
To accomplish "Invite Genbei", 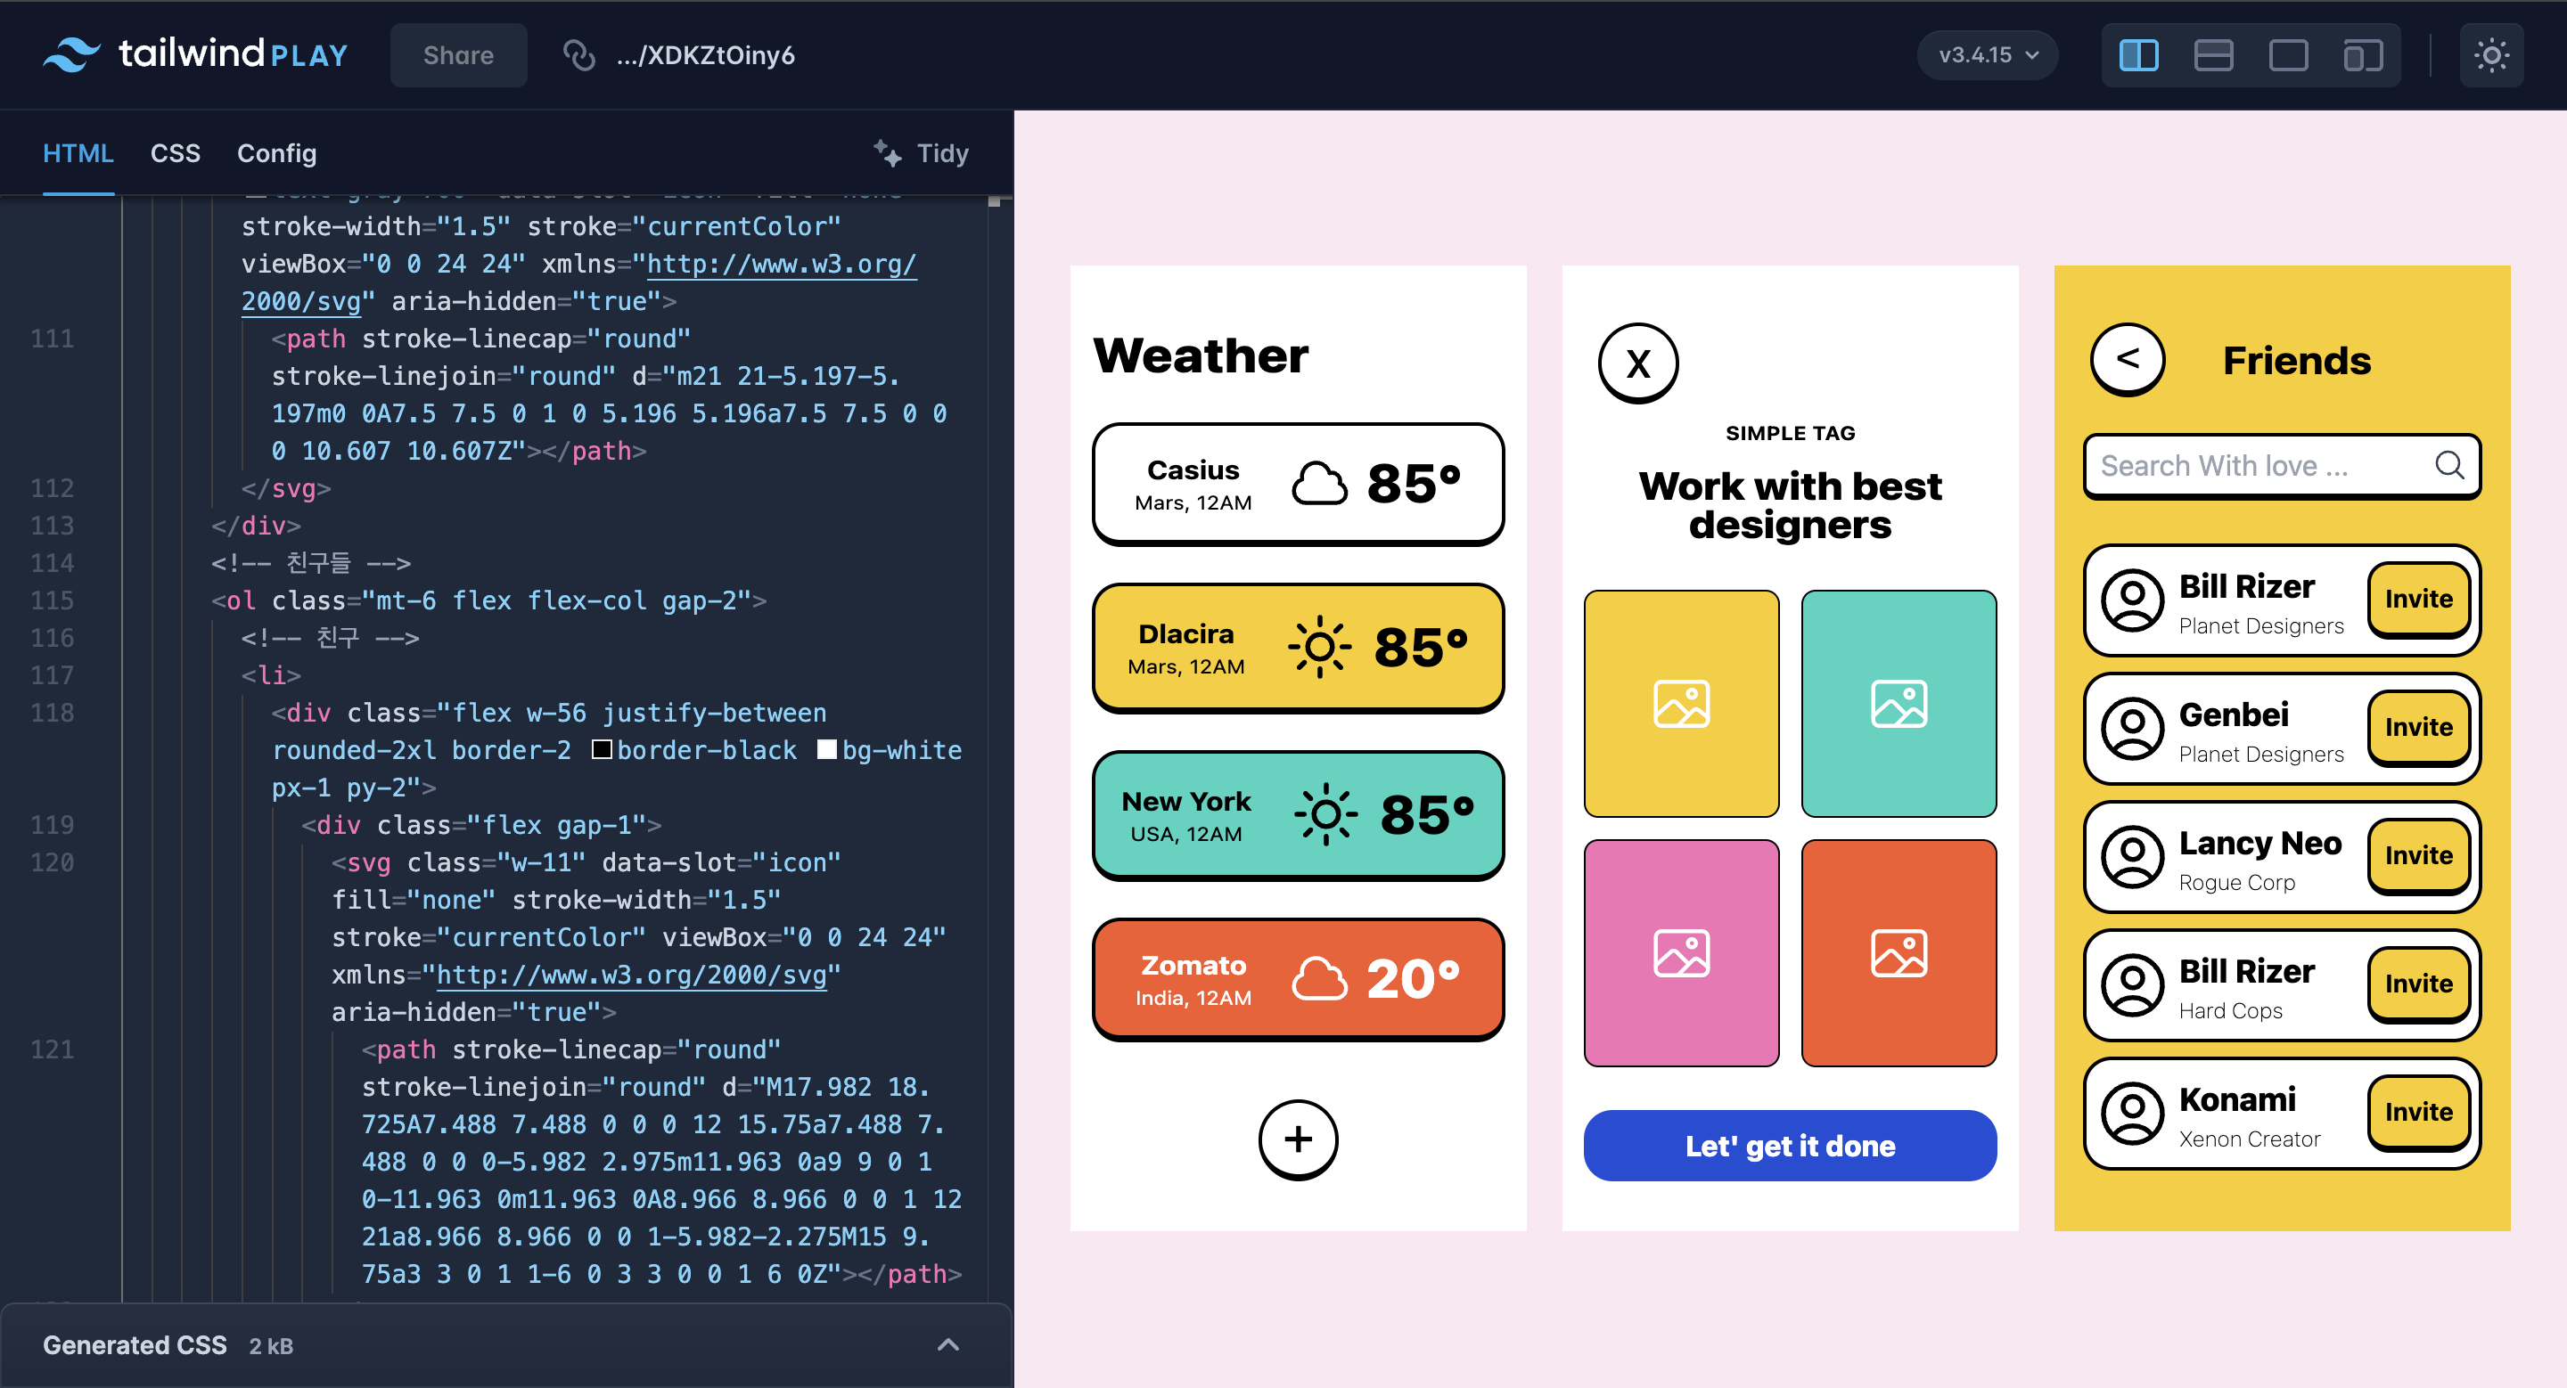I will (2418, 728).
